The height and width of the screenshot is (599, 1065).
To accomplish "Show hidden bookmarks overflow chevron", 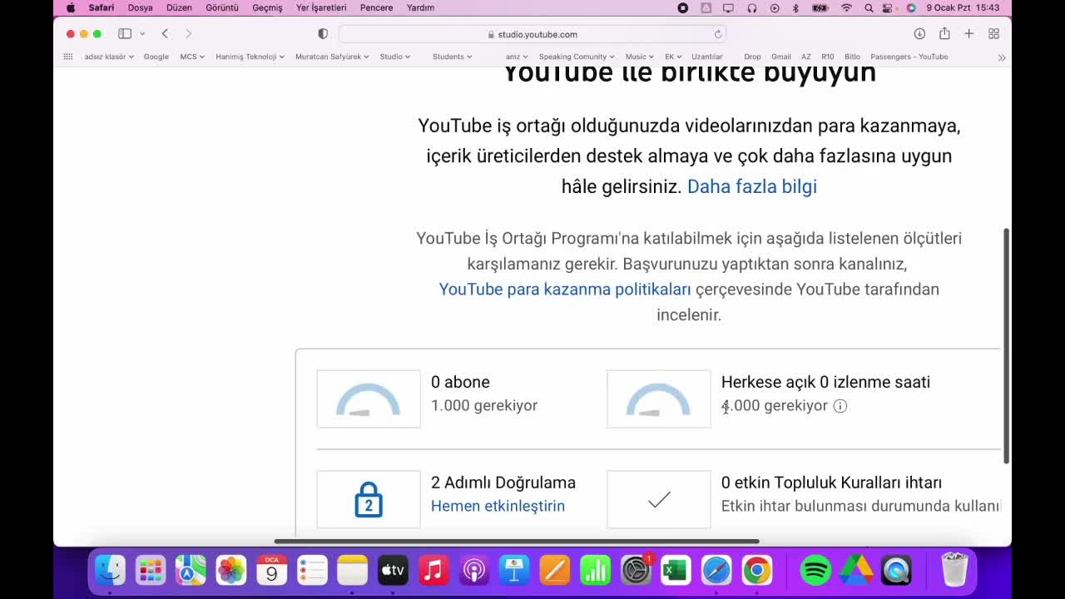I will pos(1002,57).
